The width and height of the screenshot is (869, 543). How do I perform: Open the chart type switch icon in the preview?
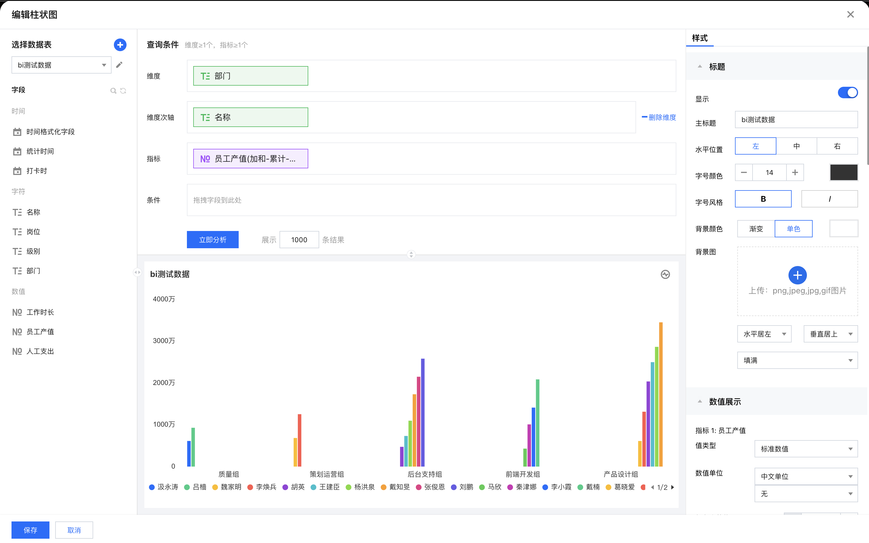click(665, 274)
